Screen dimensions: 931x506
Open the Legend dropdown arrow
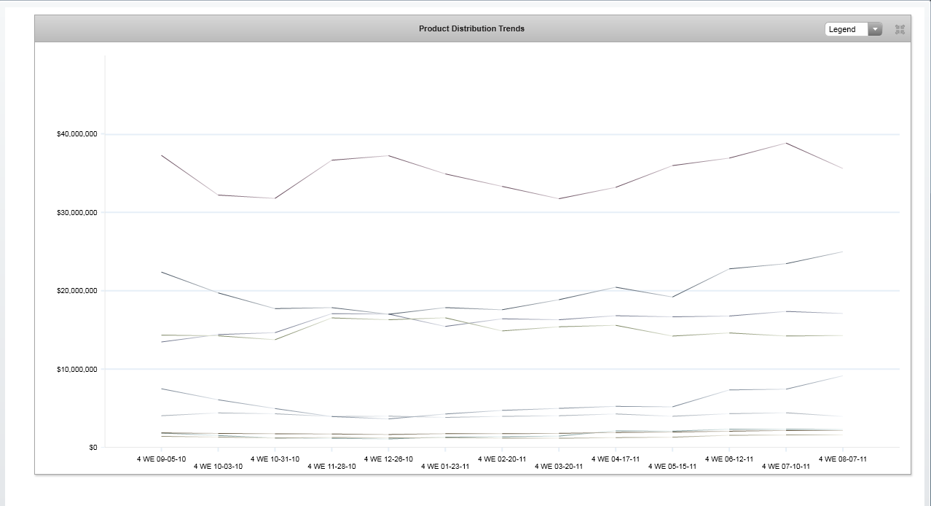tap(875, 29)
